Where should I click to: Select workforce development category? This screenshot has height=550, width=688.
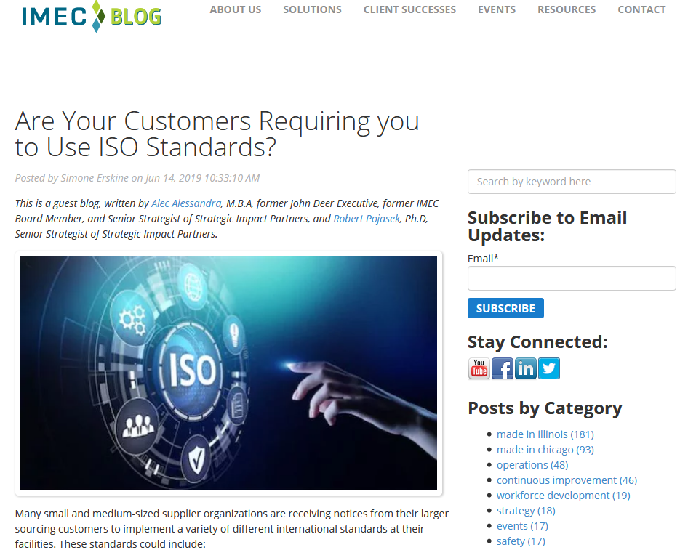[563, 496]
